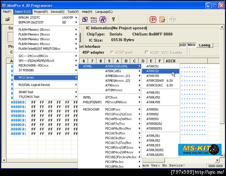Open the Language(L) menu
Viewport: 226px width, 176px height.
click(104, 12)
